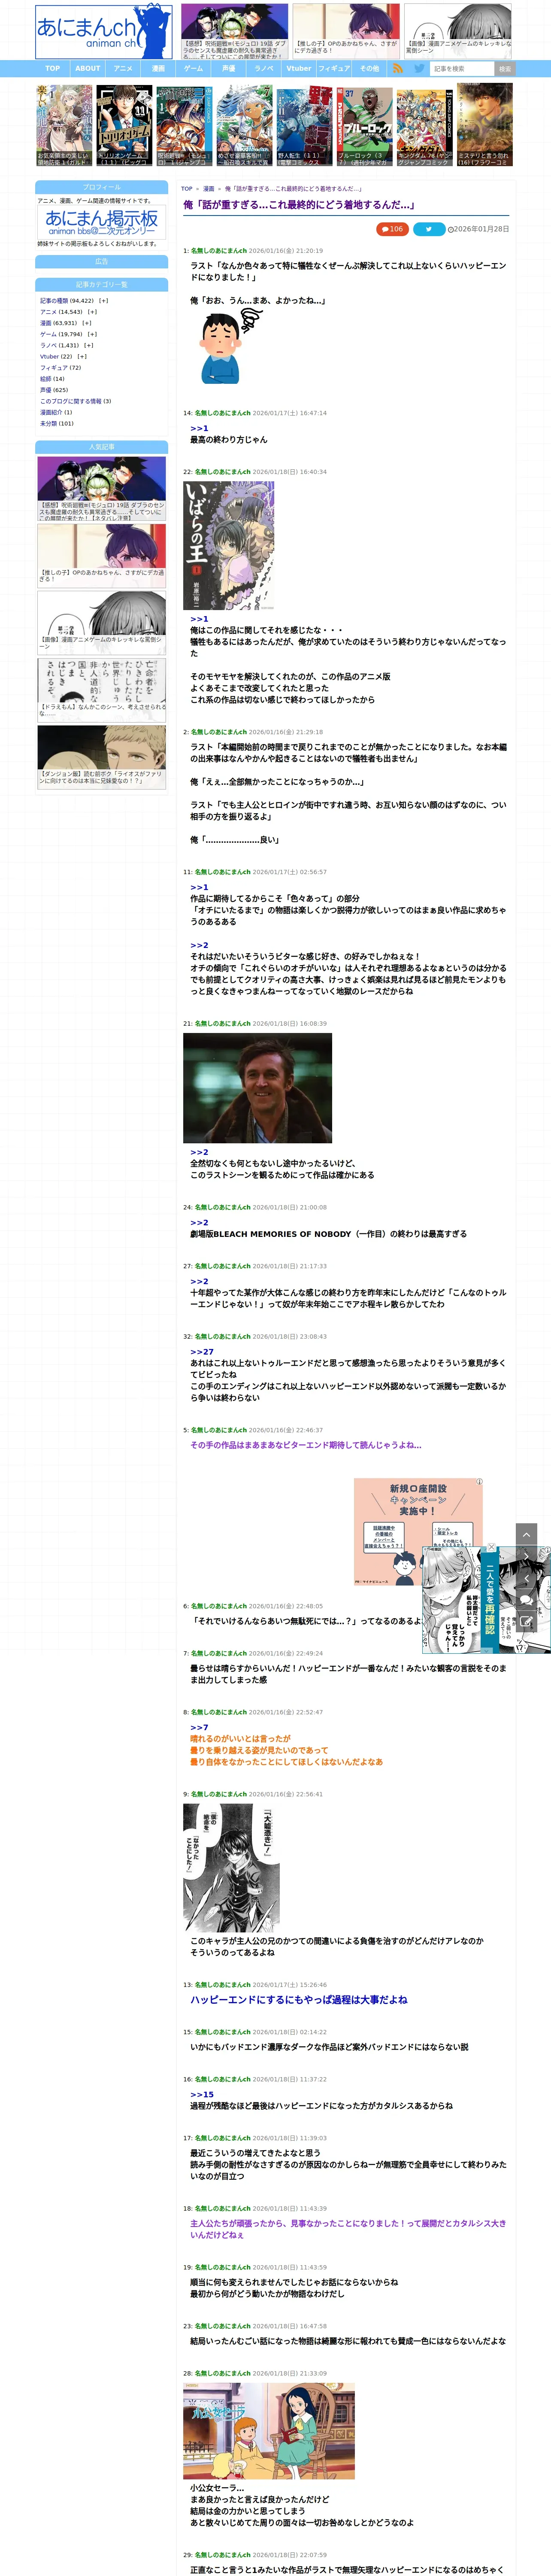This screenshot has height=2576, width=551.
Task: Click the 106 comments speech bubble badge
Action: 392,229
